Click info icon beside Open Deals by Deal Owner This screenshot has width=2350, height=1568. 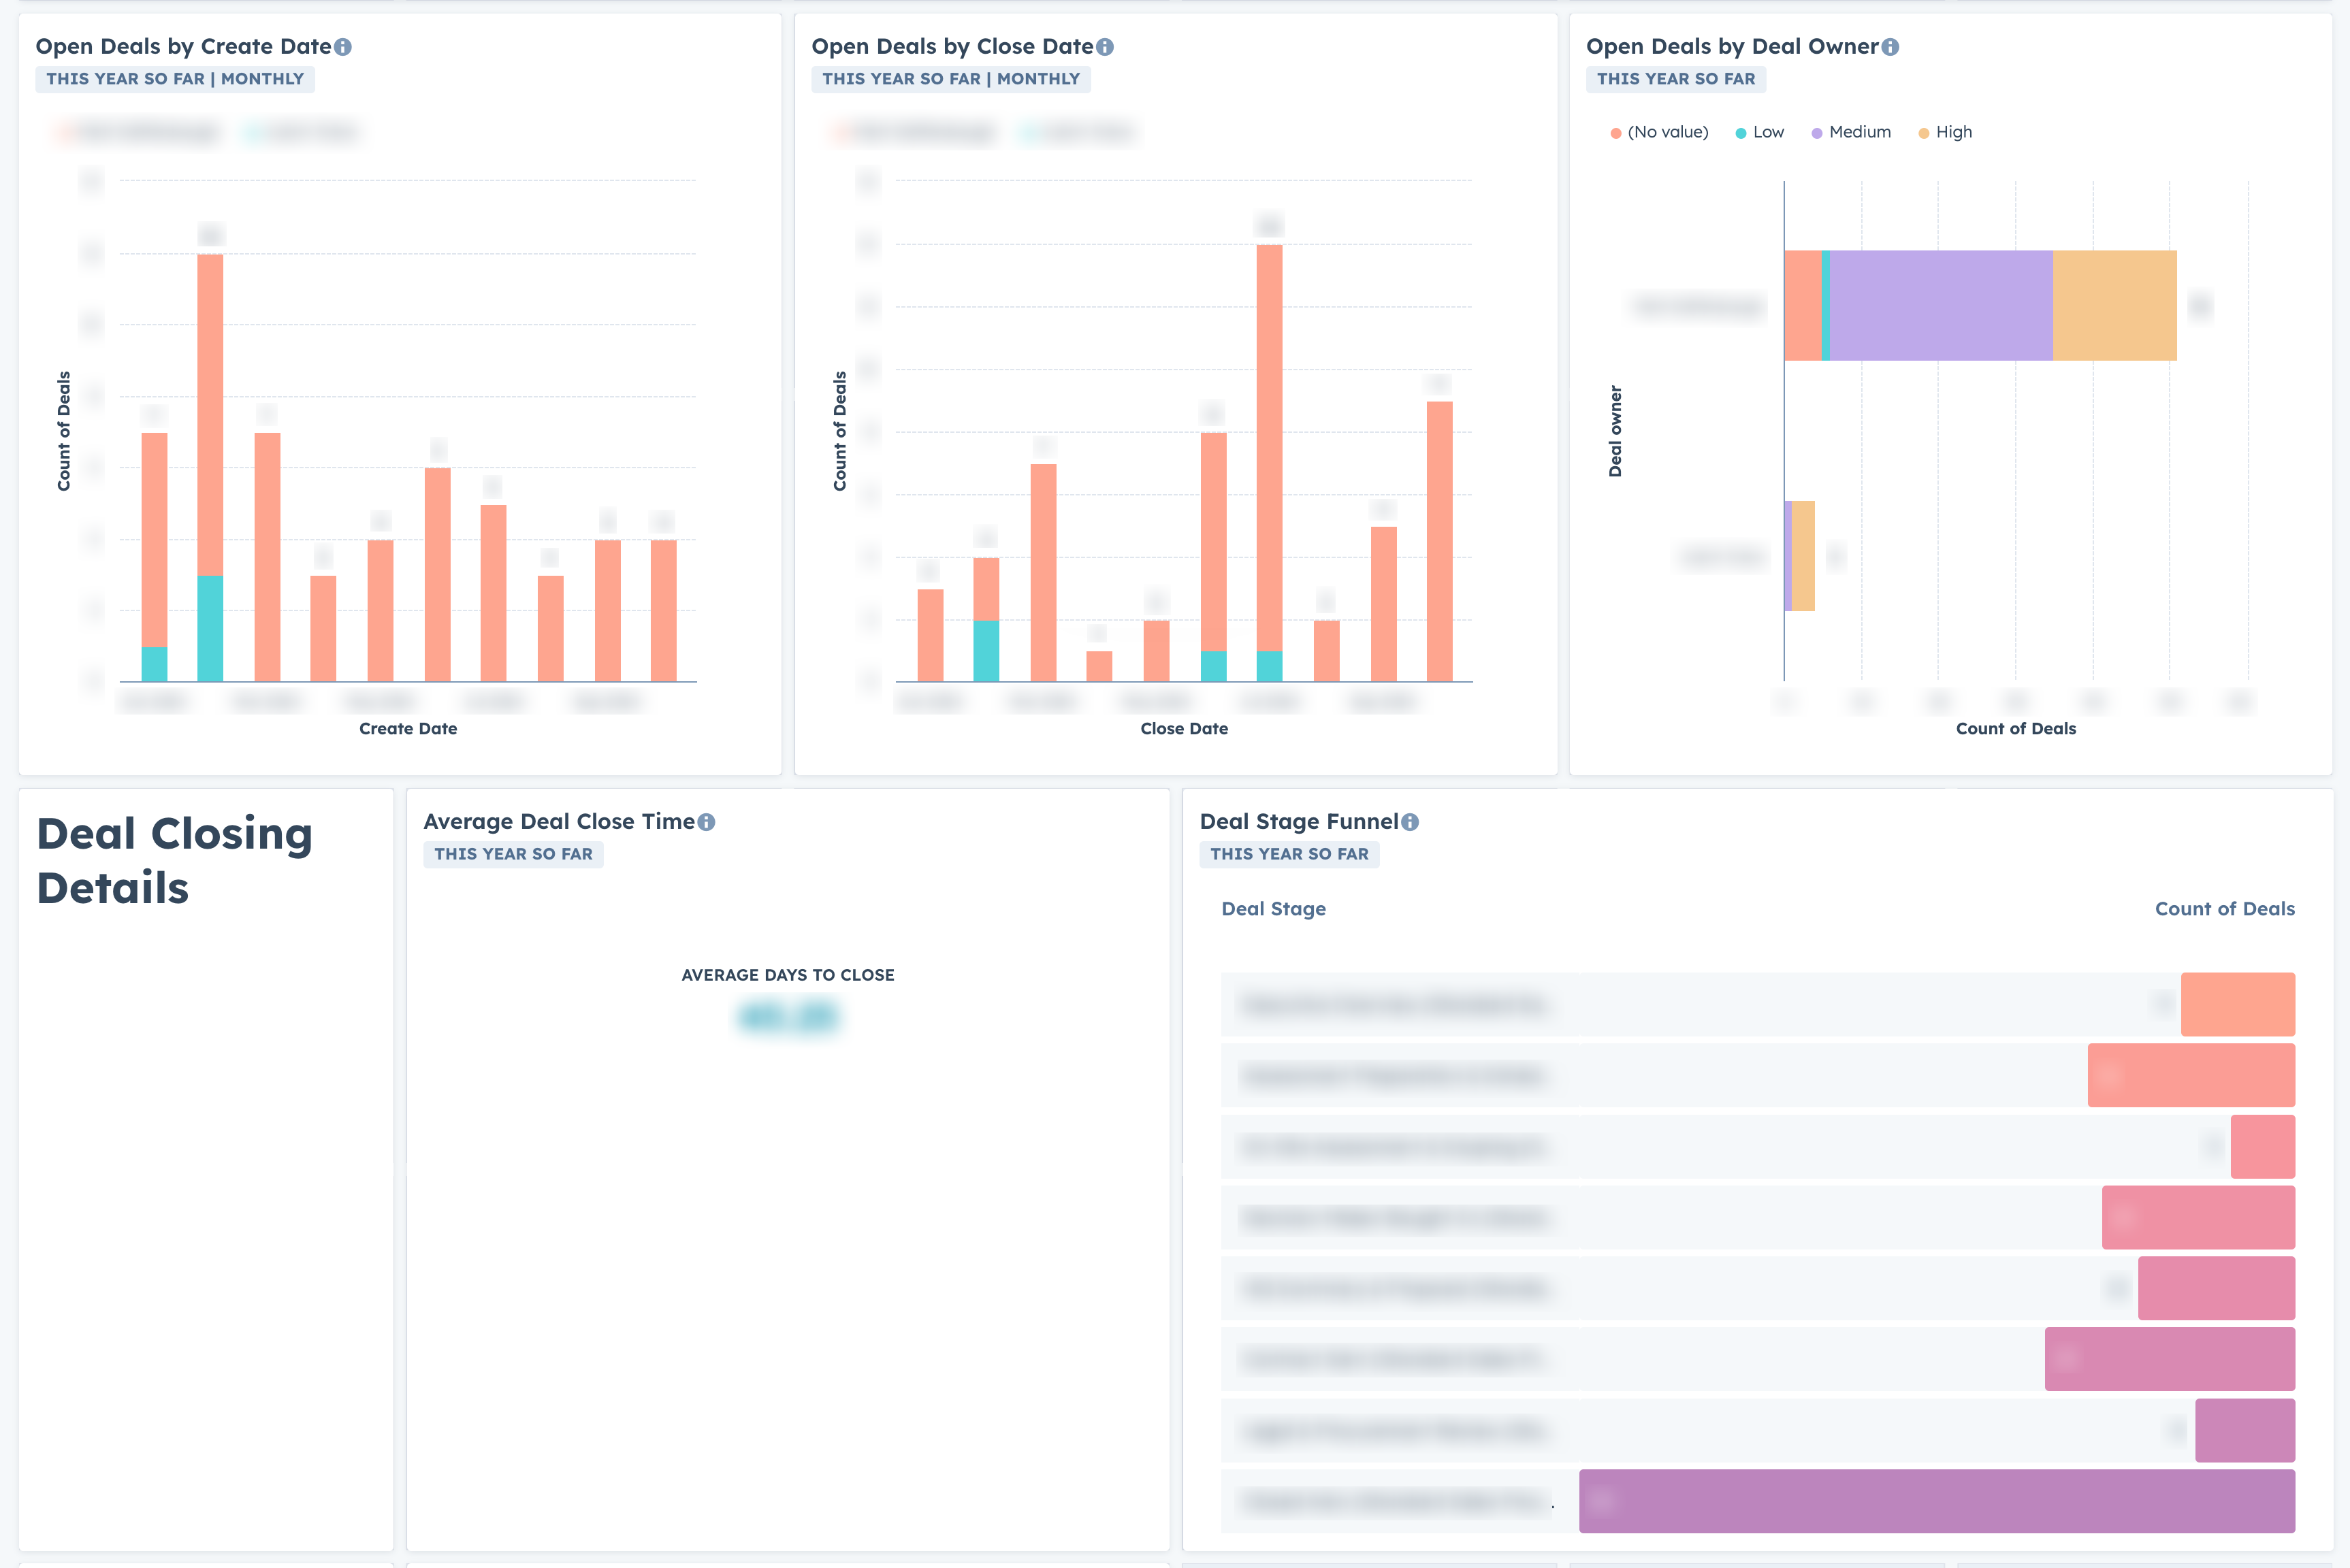(x=1890, y=47)
